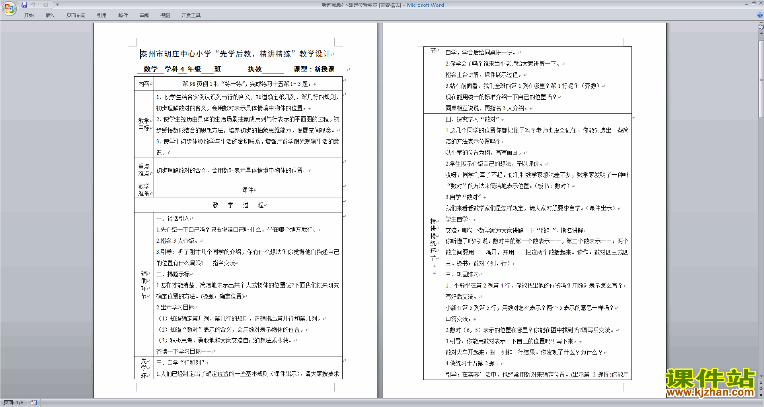Viewport: 764px width, 407px height.
Task: Open the 邮件 ribbon tab
Action: pos(123,15)
